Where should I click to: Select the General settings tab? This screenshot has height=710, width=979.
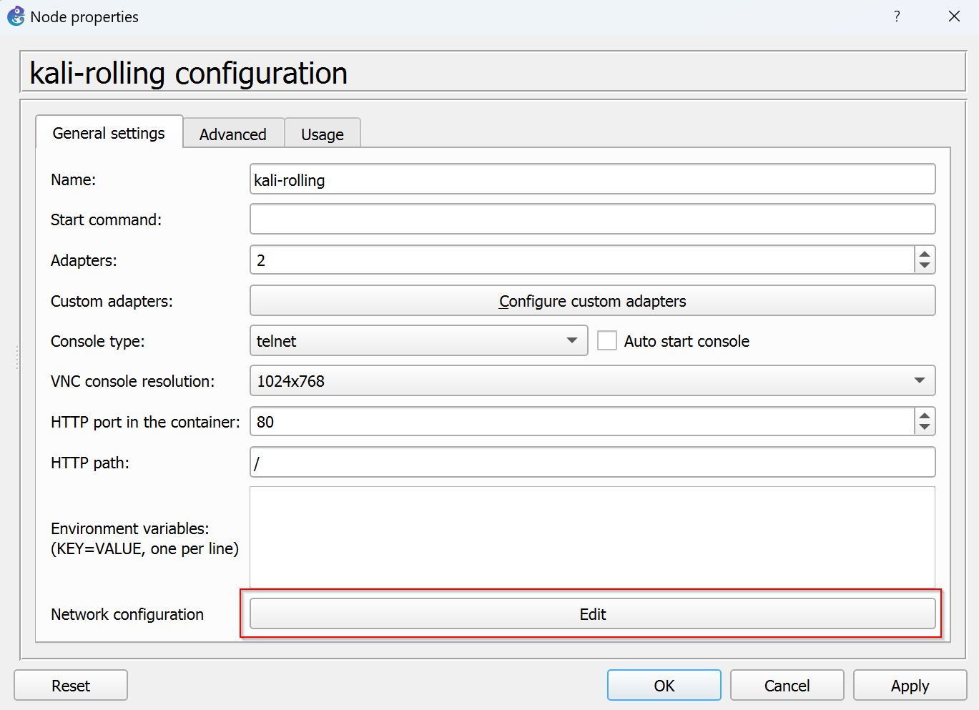[x=109, y=133]
